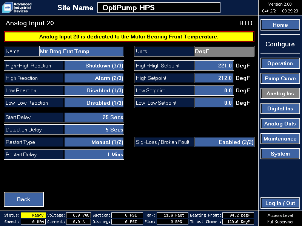Image resolution: width=302 pixels, height=226 pixels.
Task: Click the Detection Delay label
Action: pos(24,130)
